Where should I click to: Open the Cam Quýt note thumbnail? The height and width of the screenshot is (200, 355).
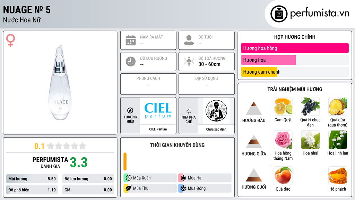point(283,107)
